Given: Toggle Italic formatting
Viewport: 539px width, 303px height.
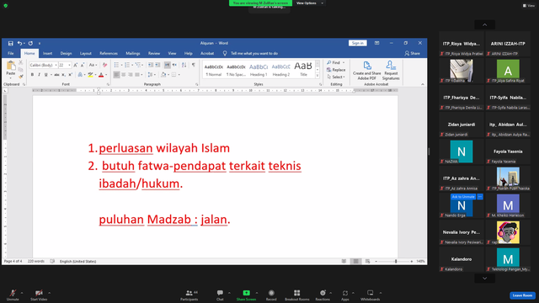Looking at the screenshot, I should pos(39,75).
